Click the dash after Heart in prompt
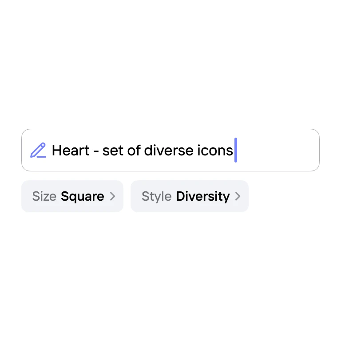This screenshot has width=341, height=341. coord(95,151)
